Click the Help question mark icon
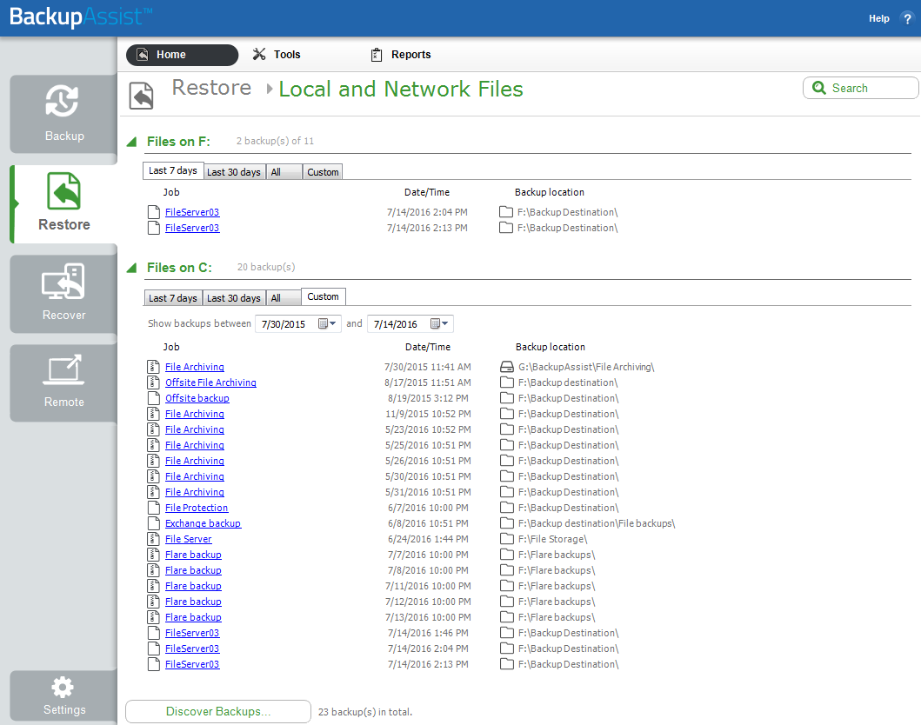The height and width of the screenshot is (725, 921). (907, 18)
